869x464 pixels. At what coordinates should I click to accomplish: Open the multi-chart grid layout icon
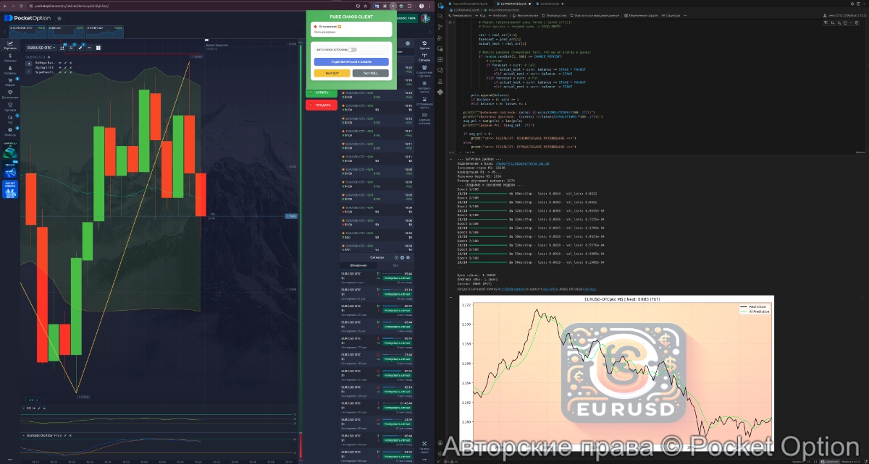coord(98,48)
